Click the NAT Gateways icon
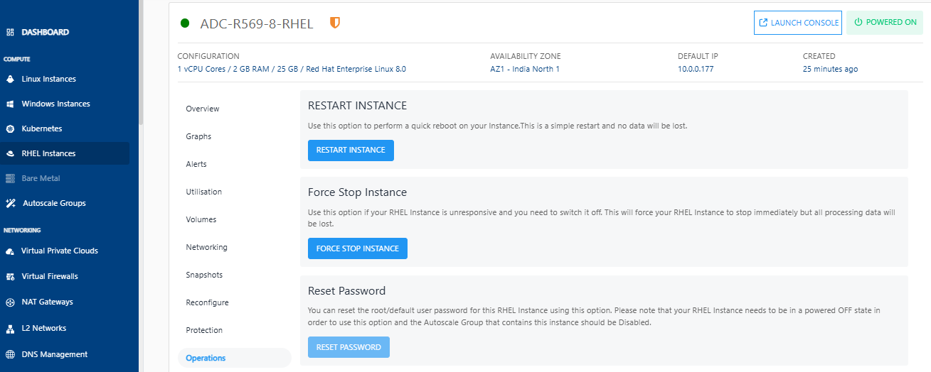The height and width of the screenshot is (372, 931). (10, 302)
